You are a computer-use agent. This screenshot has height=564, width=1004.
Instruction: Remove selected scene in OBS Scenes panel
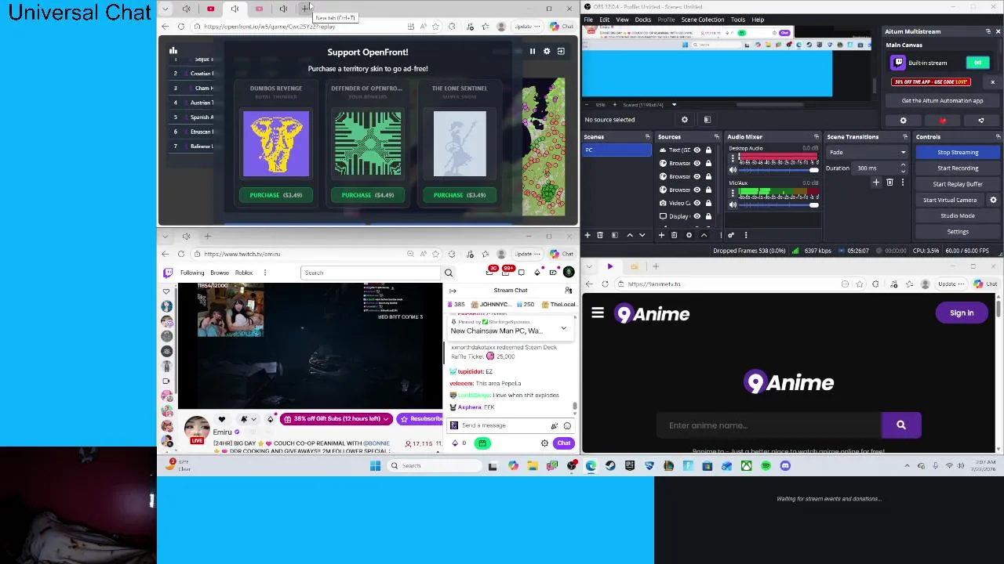[x=600, y=235]
